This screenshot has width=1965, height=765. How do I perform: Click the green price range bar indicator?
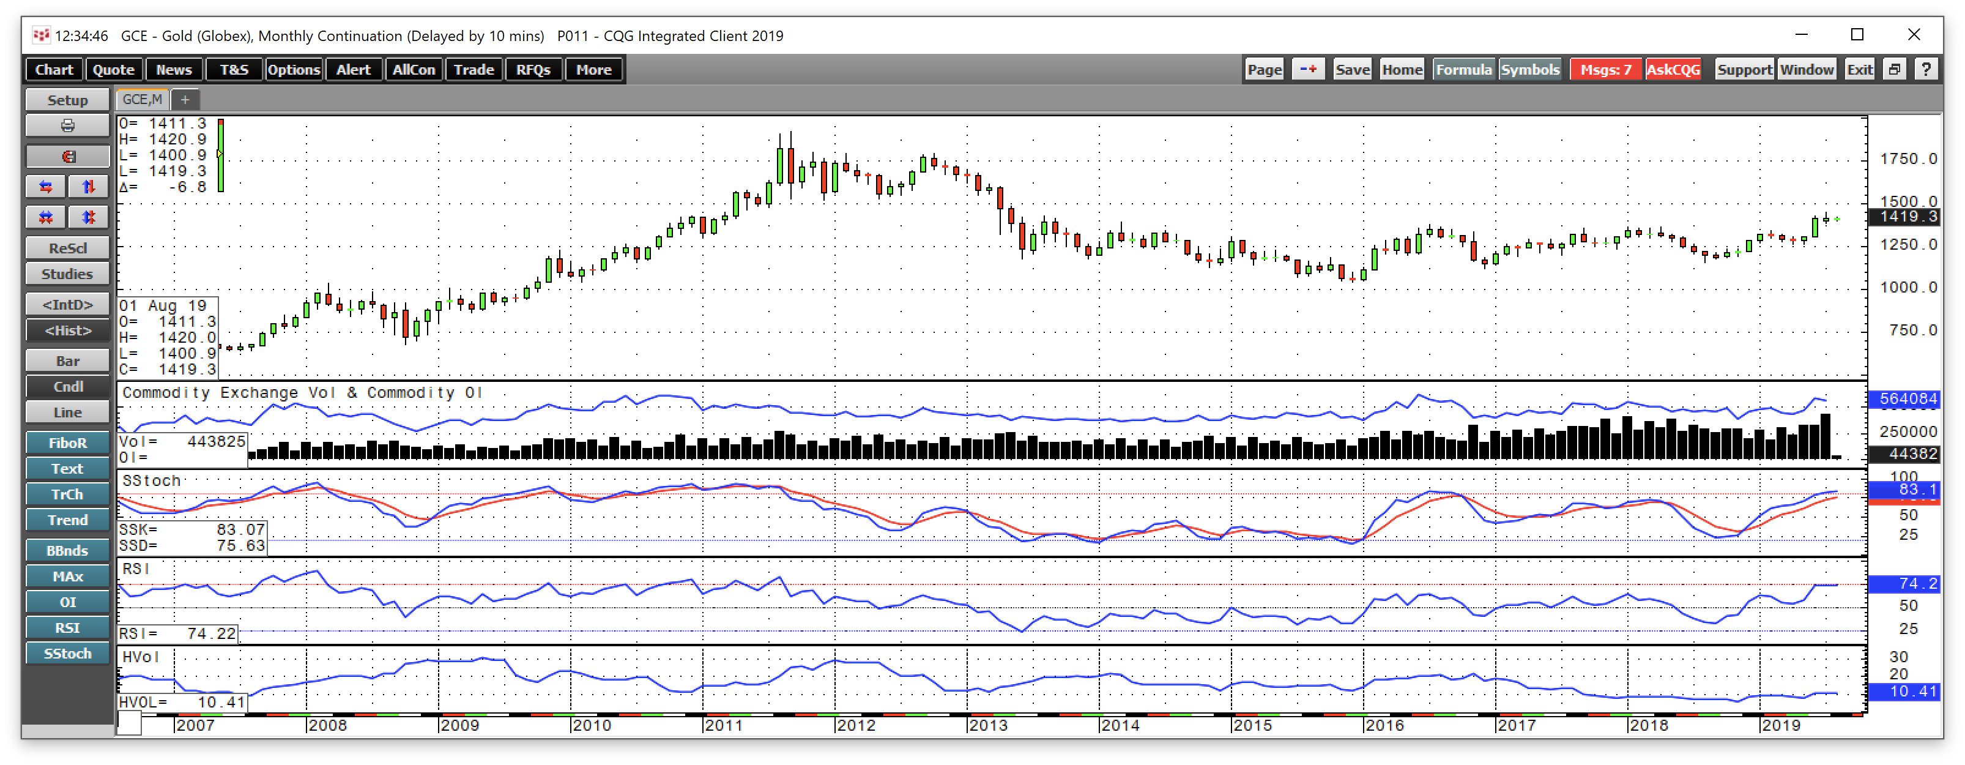220,155
